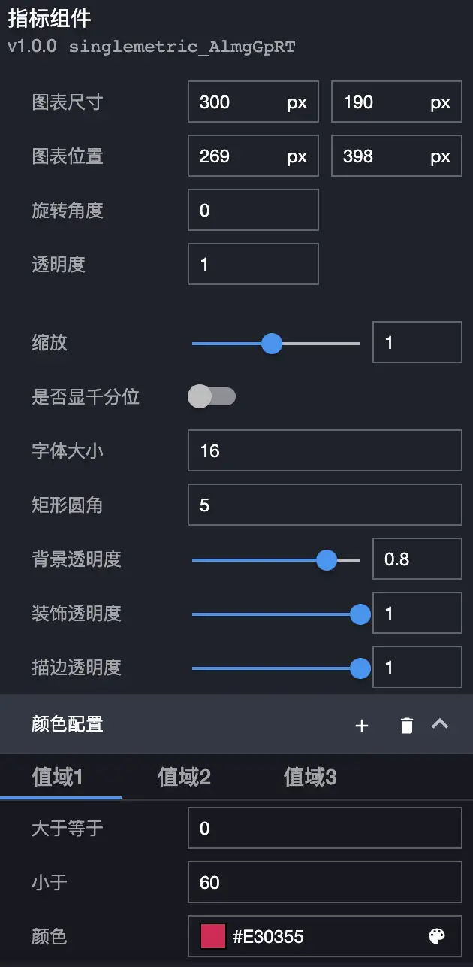Click the 小于 input showing 60

coord(324,882)
